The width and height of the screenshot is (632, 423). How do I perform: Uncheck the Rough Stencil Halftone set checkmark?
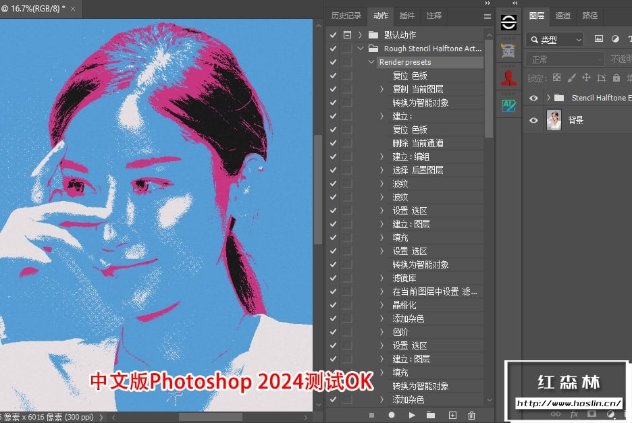coord(333,49)
